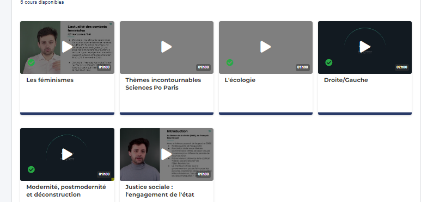Click the 02h00 duration badge on Droite/Gauche
The image size is (421, 202).
pos(402,67)
